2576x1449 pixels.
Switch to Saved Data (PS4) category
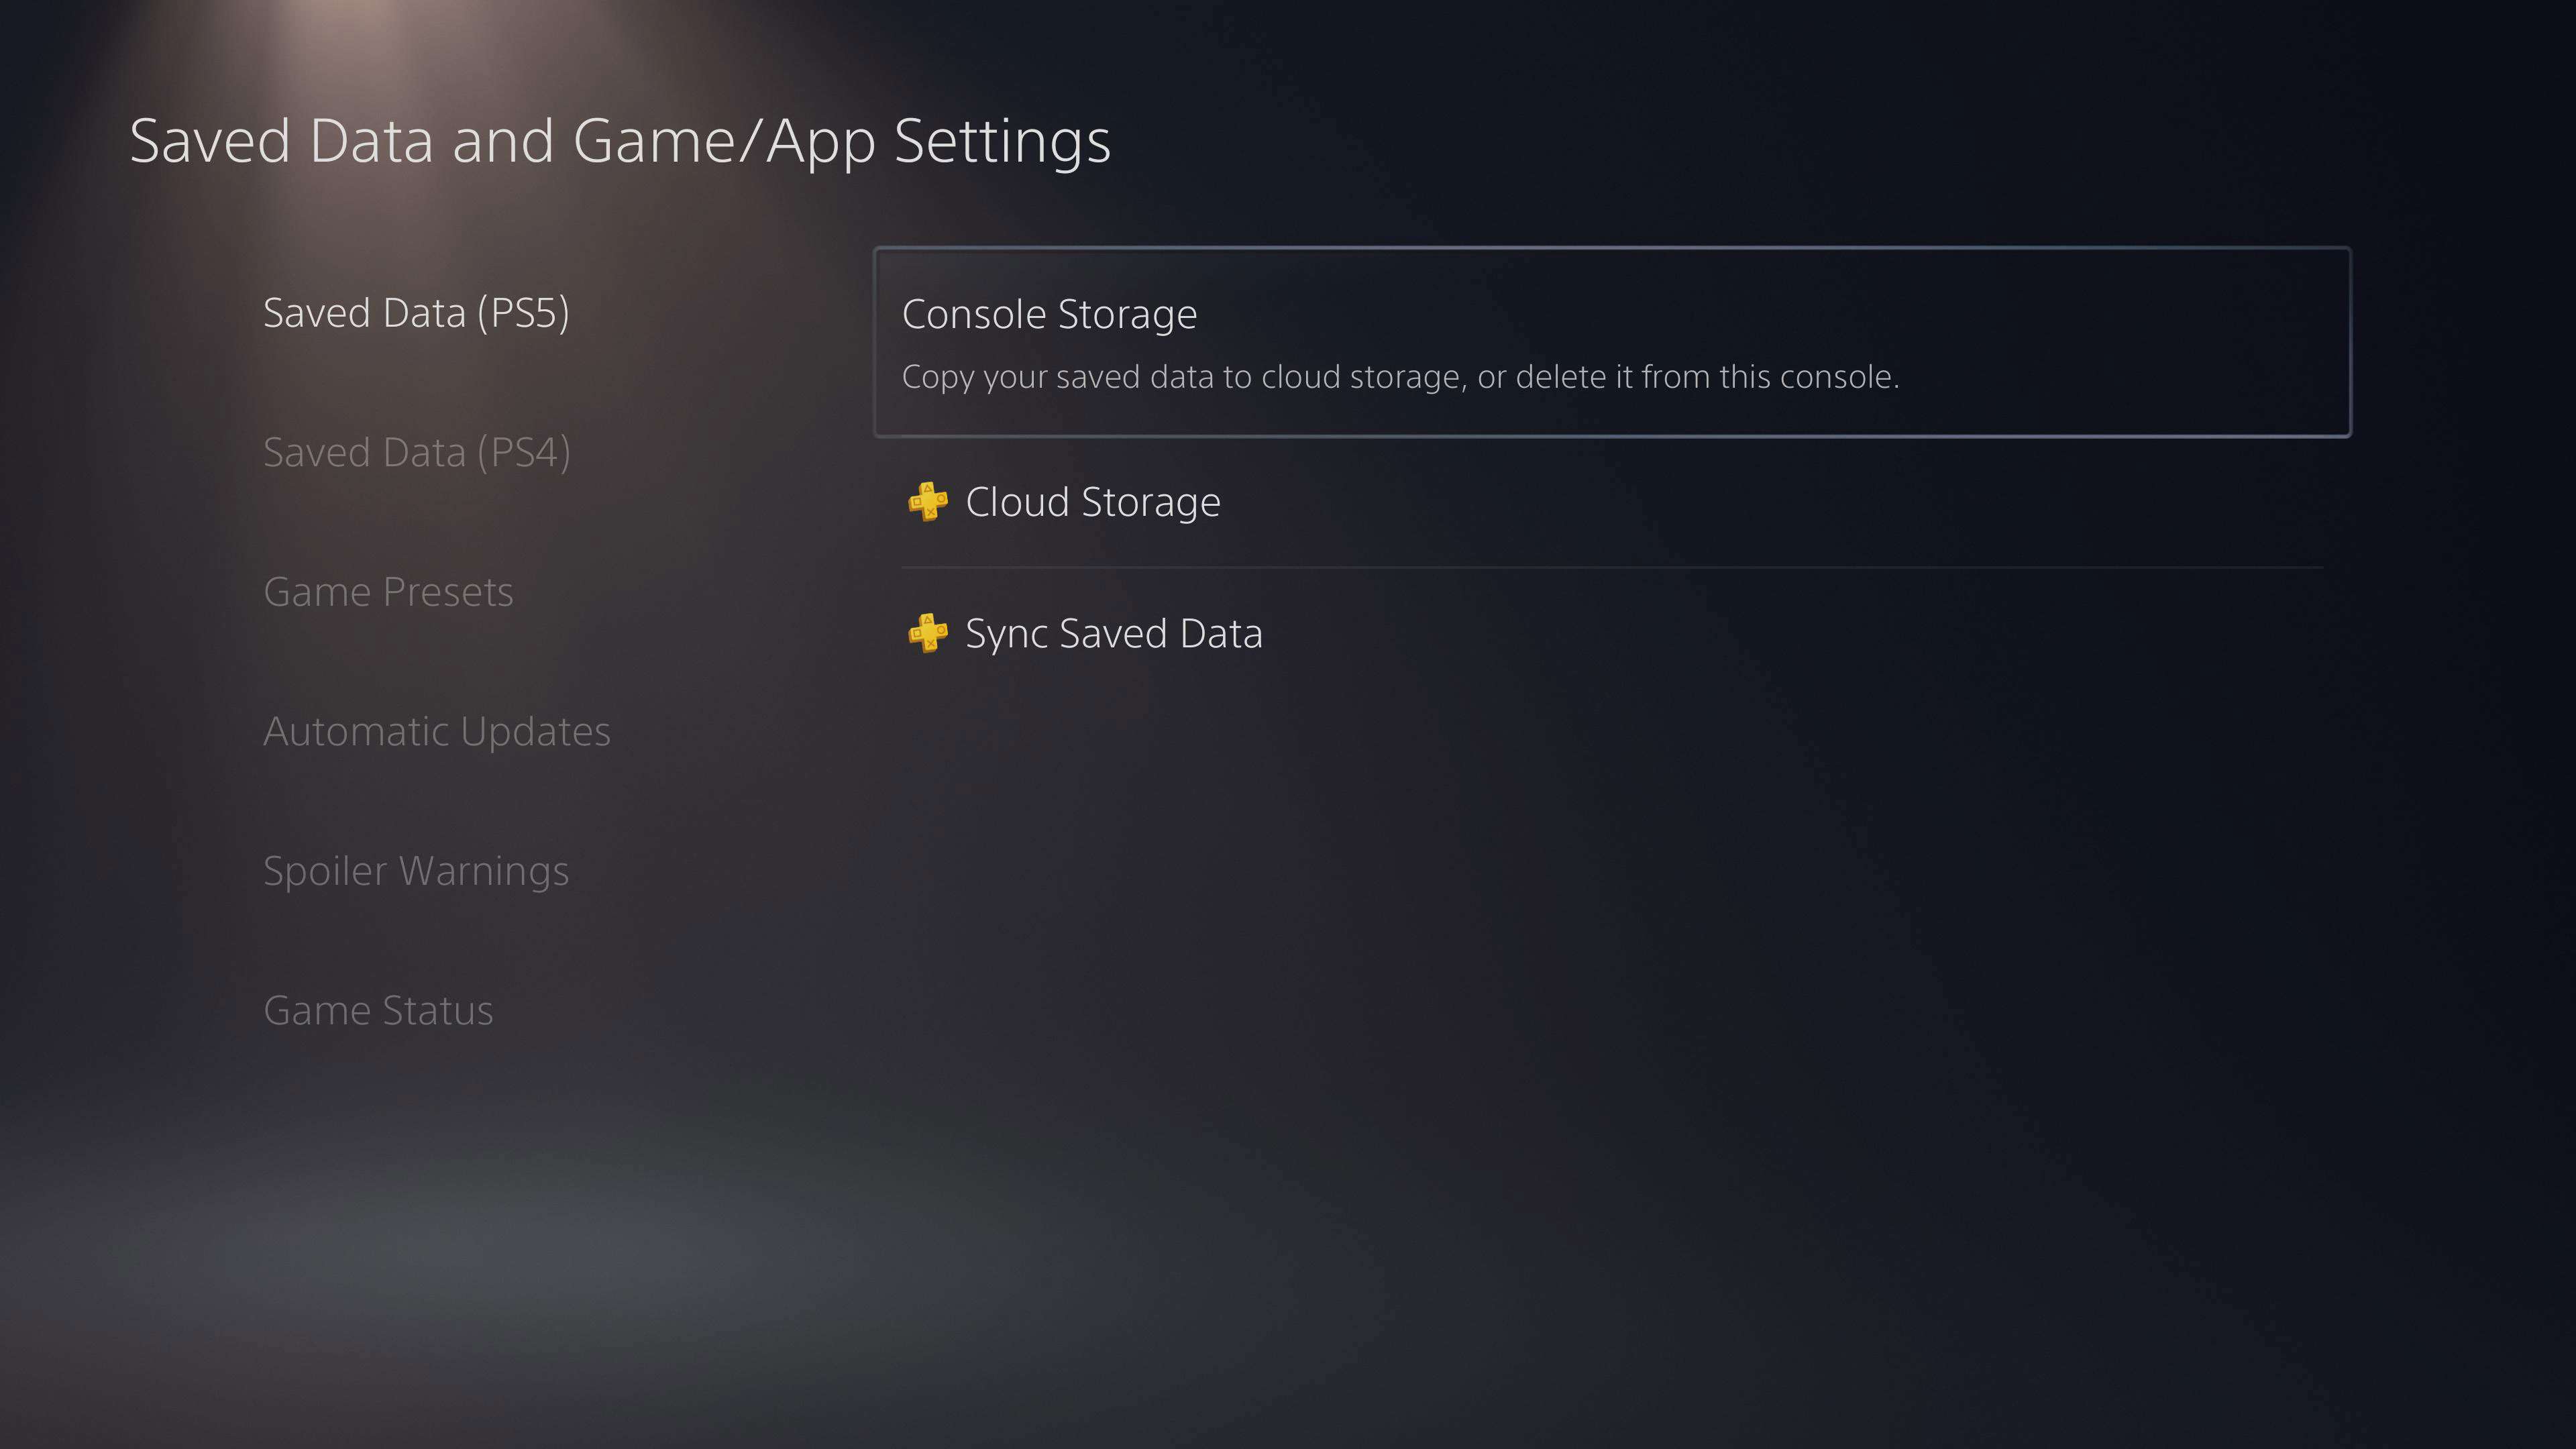[x=416, y=453]
